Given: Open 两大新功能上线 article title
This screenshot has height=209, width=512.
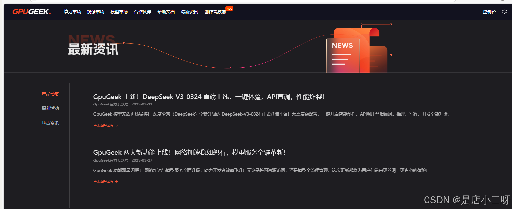Looking at the screenshot, I should click(190, 152).
